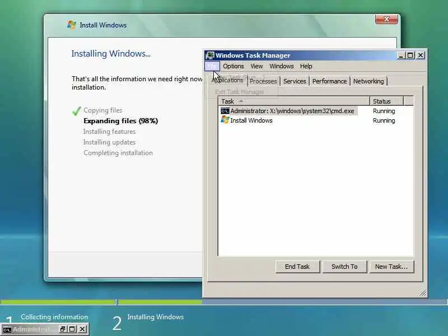Select the Applications tab

click(x=227, y=80)
